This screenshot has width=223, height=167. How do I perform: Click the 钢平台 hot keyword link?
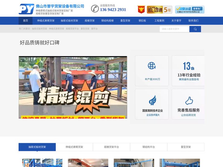click(94, 28)
